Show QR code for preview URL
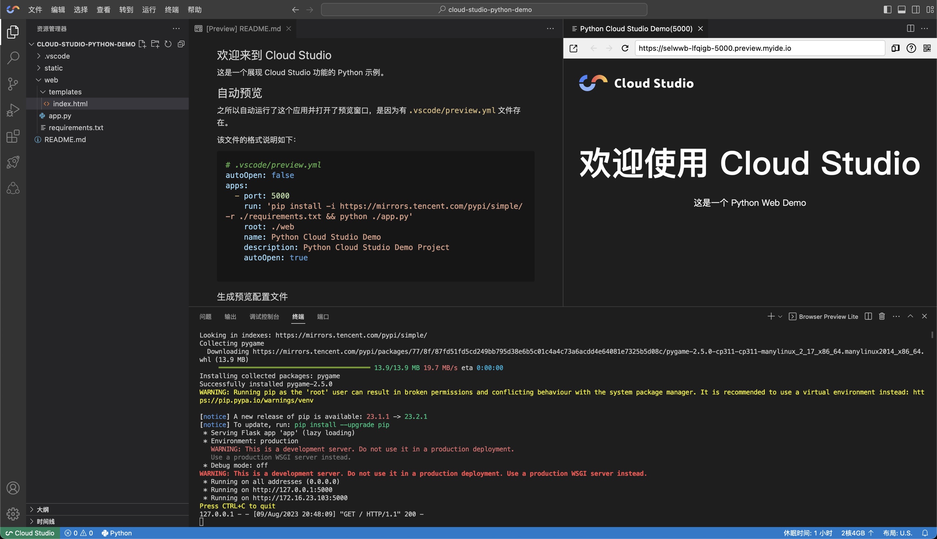The height and width of the screenshot is (539, 937). pyautogui.click(x=927, y=48)
